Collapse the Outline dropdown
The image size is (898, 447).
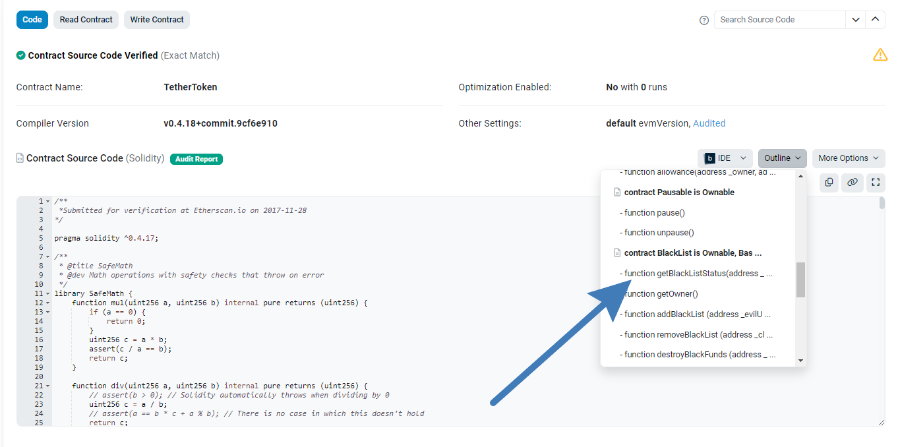782,158
